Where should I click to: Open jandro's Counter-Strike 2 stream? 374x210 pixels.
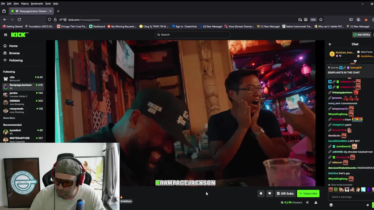pyautogui.click(x=23, y=94)
